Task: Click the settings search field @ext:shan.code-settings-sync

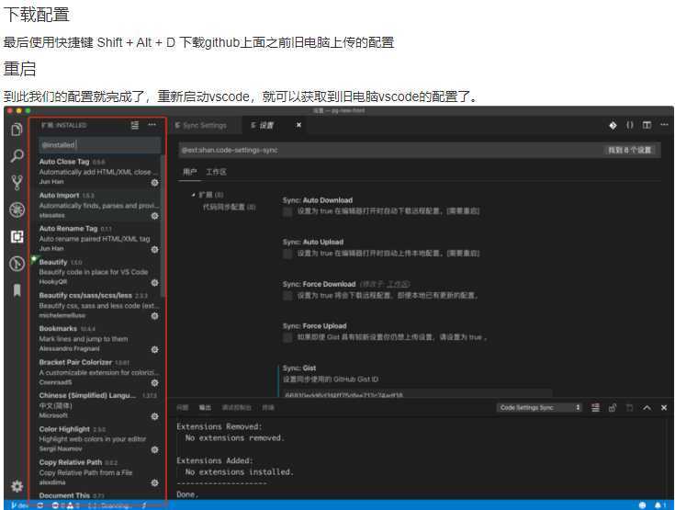Action: tap(420, 150)
